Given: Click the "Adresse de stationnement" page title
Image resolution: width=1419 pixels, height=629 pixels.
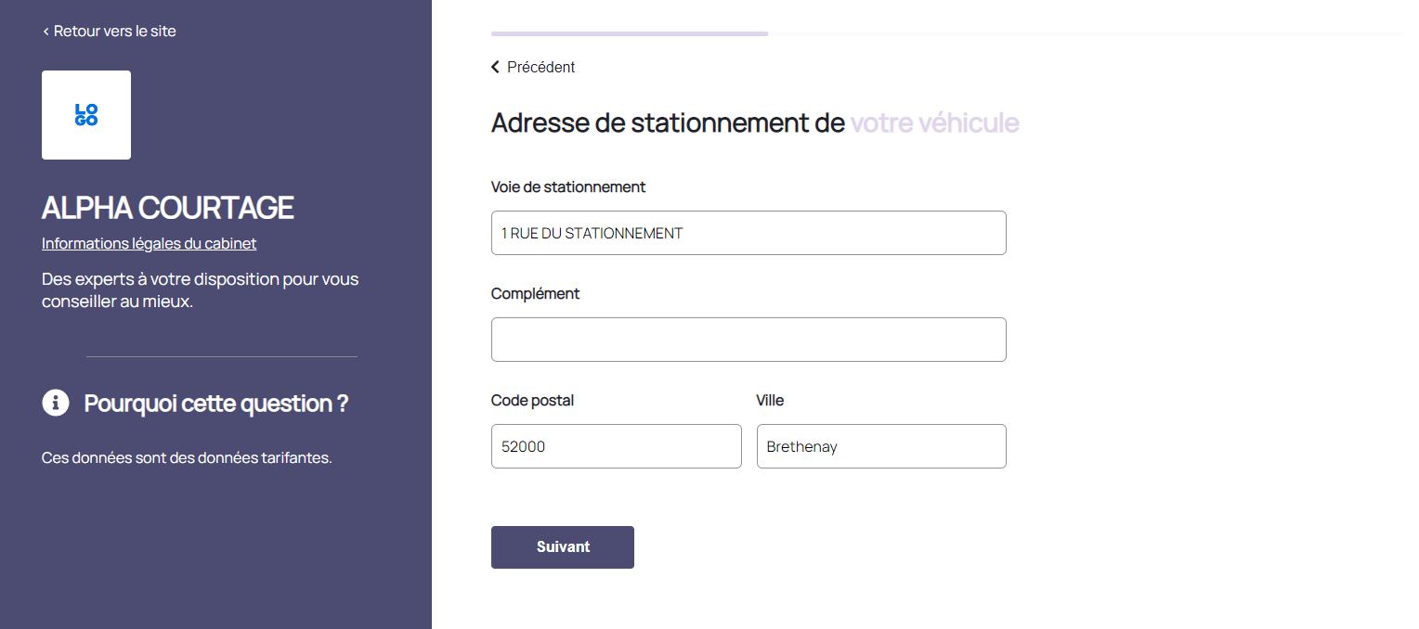Looking at the screenshot, I should 667,122.
